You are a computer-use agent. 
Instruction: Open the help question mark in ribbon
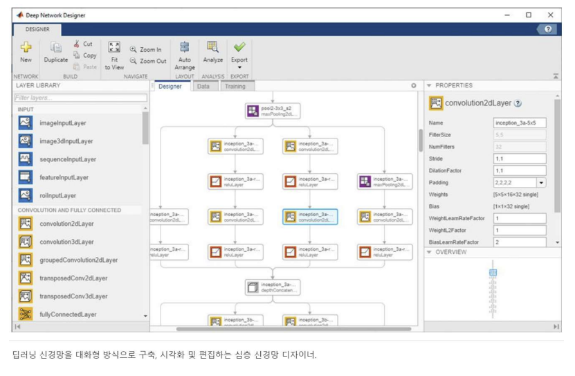548,29
